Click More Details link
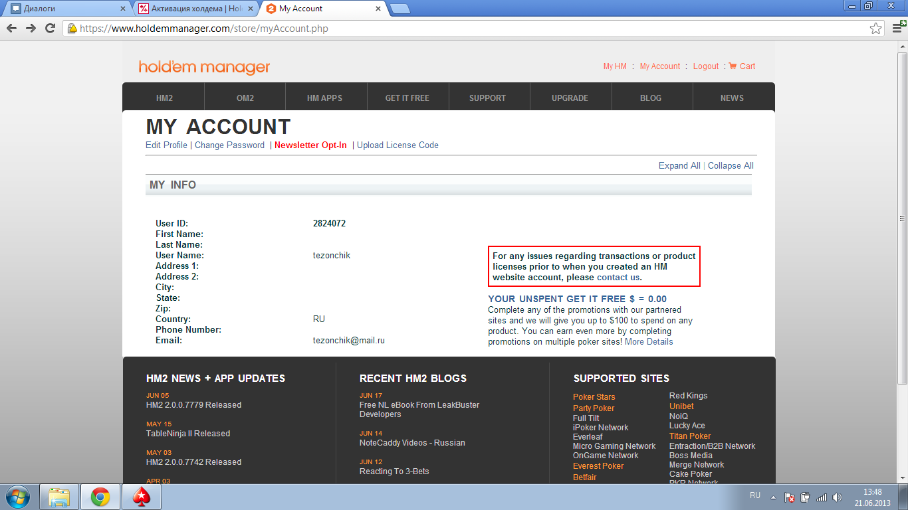 (x=649, y=341)
